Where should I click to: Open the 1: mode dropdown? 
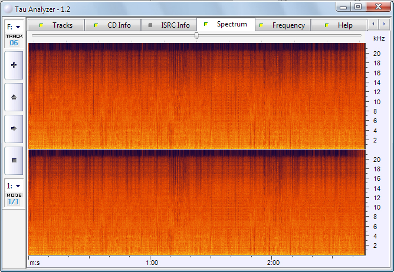click(x=14, y=185)
